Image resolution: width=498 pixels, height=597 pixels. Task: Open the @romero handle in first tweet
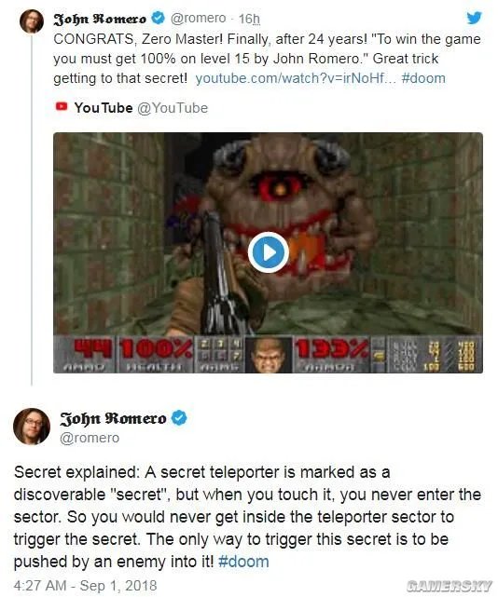coord(198,18)
